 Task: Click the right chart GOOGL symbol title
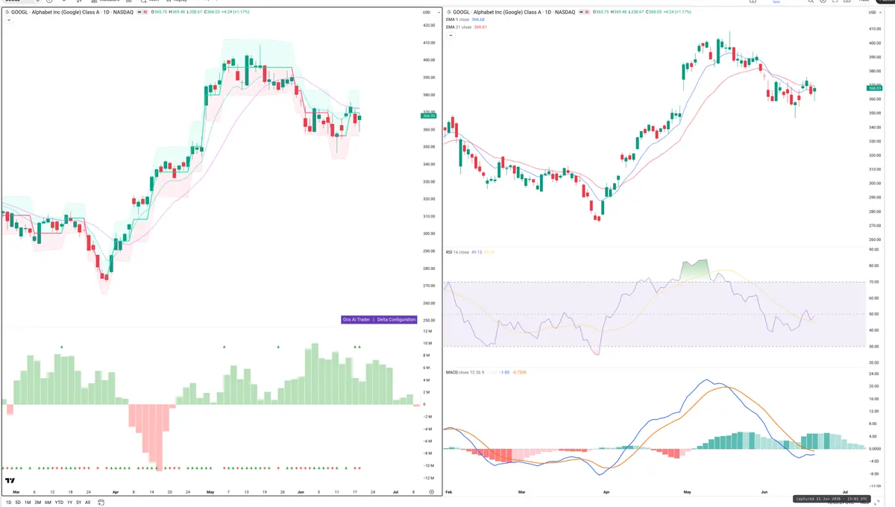pos(514,13)
